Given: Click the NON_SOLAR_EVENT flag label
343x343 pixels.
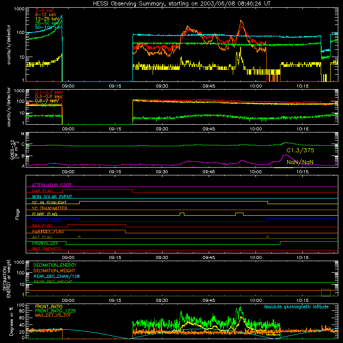Looking at the screenshot, I should pyautogui.click(x=52, y=197).
